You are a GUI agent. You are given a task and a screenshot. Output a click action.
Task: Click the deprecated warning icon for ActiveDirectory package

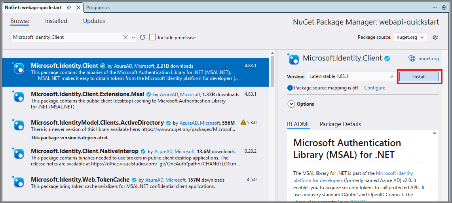(x=243, y=123)
